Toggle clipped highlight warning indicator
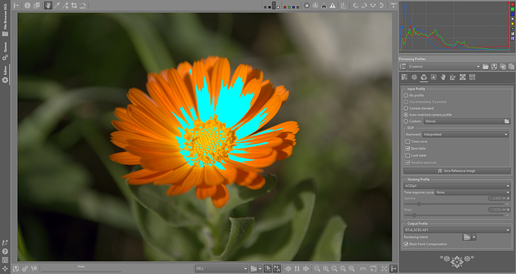Screen dimensions: 516x274 333,5
